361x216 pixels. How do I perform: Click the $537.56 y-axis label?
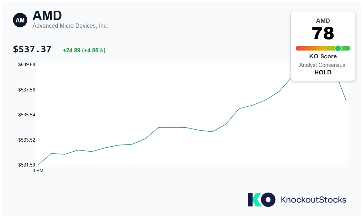pos(27,90)
